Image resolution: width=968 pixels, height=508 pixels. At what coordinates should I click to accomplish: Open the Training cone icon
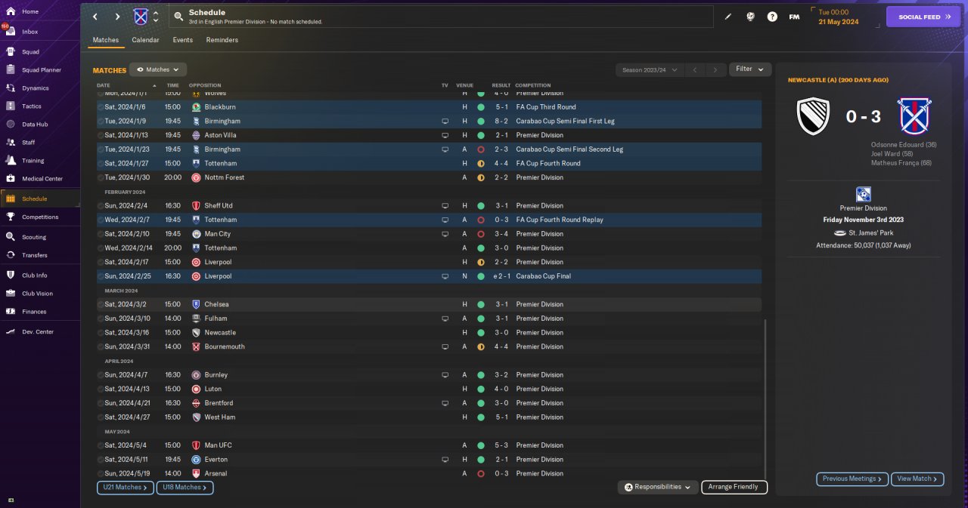[11, 160]
